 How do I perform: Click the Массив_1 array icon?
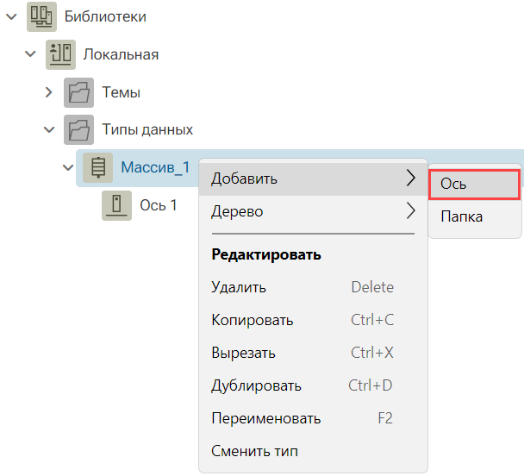pos(98,167)
